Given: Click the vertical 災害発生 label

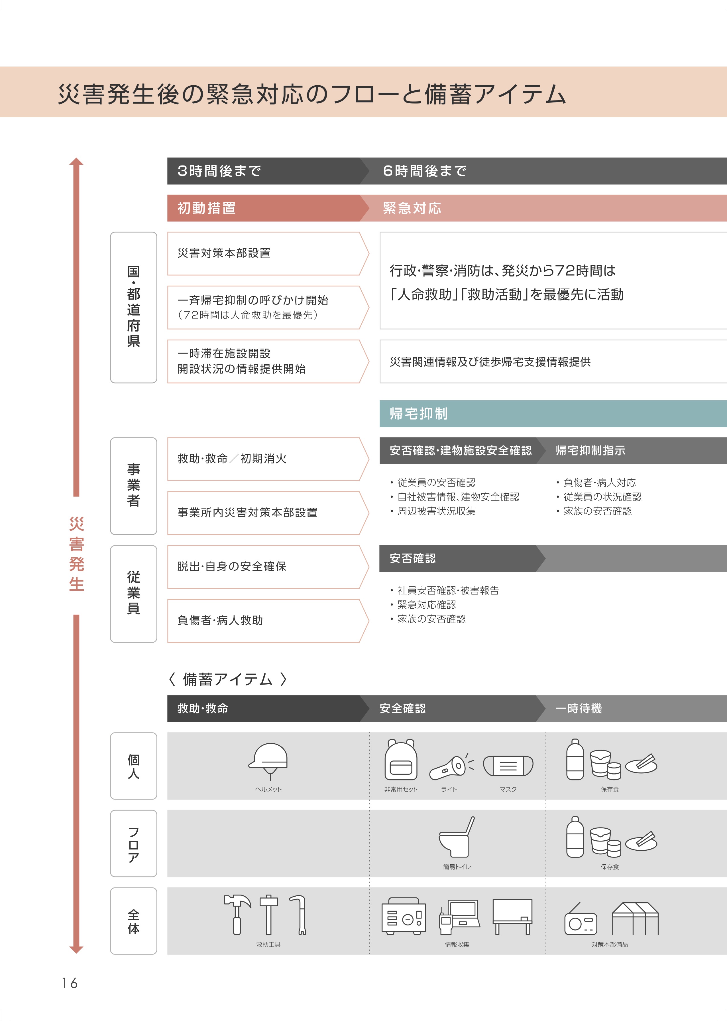Looking at the screenshot, I should point(77,554).
